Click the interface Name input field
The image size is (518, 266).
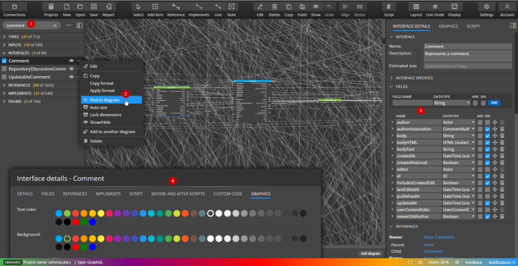point(468,46)
